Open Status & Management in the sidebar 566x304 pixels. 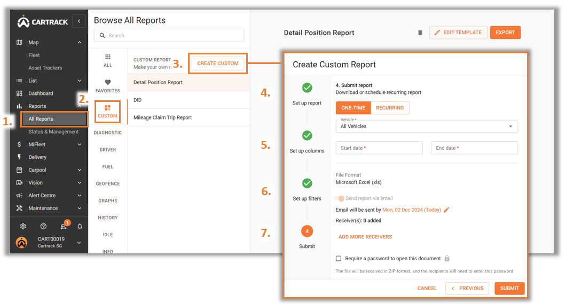click(53, 132)
